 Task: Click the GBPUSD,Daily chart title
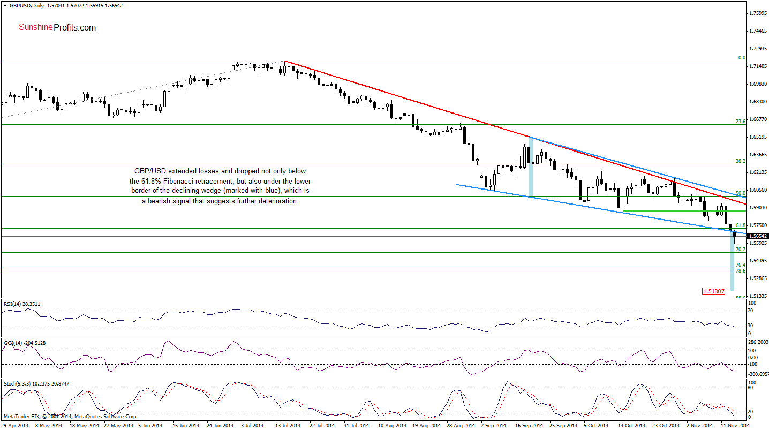(27, 5)
